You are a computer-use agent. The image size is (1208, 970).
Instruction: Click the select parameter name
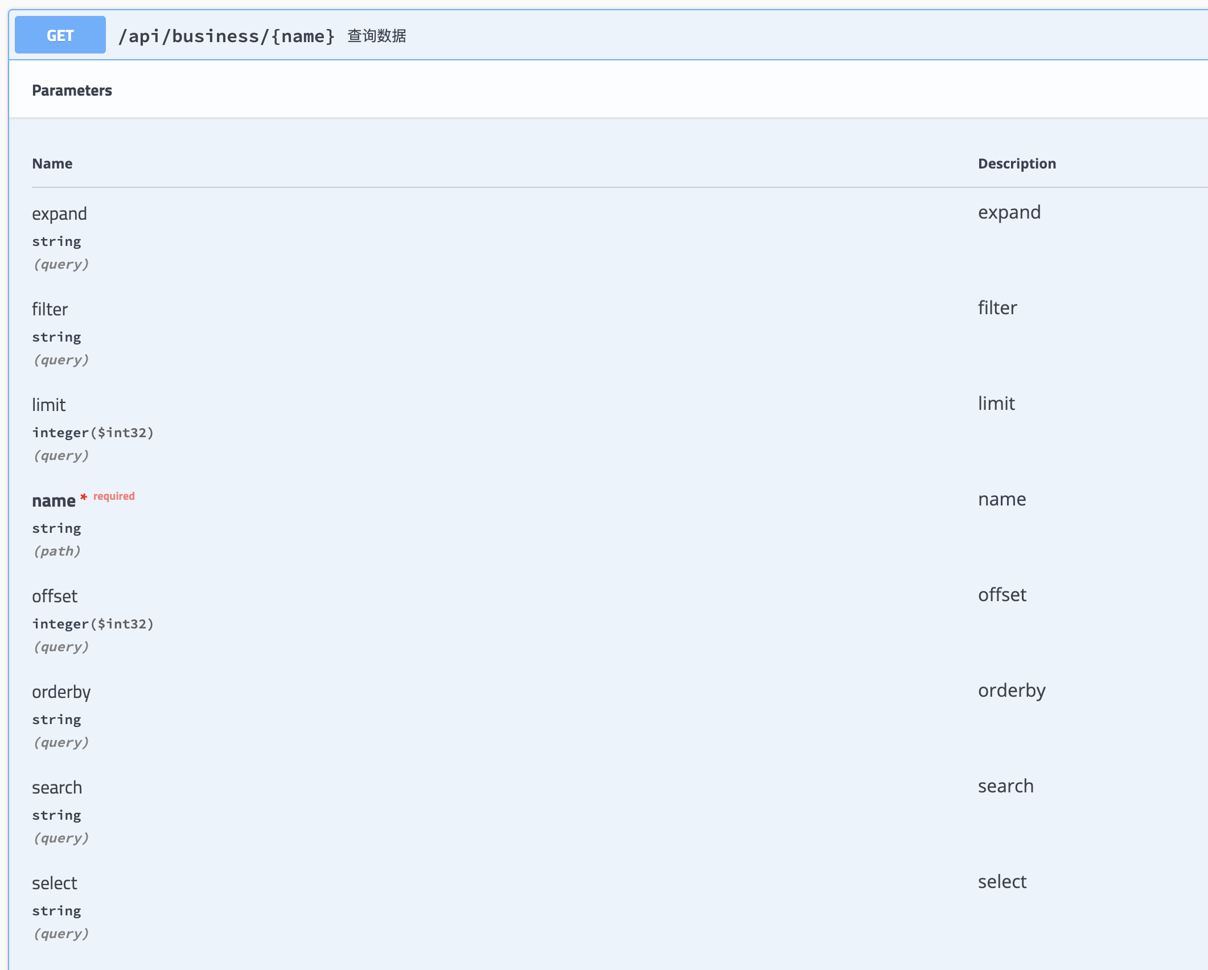(54, 883)
